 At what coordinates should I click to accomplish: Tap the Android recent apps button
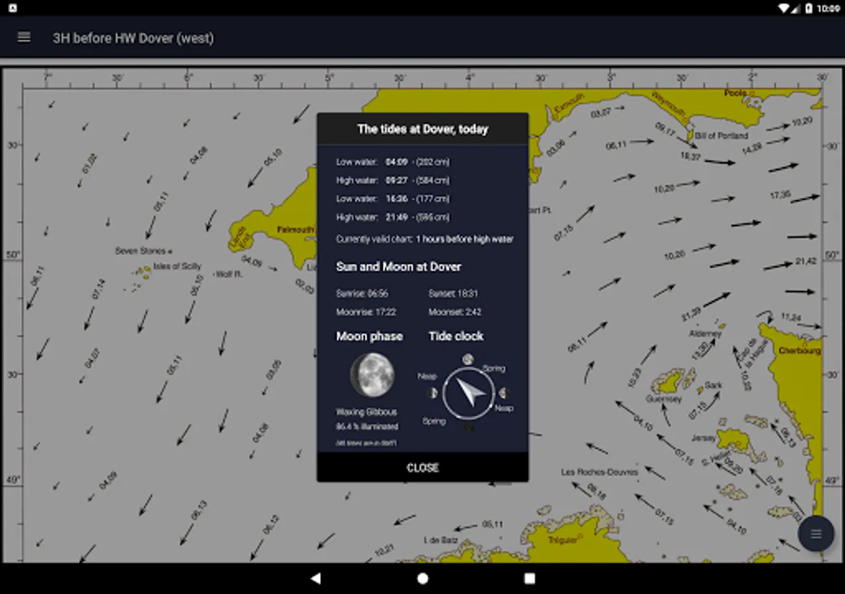point(529,578)
